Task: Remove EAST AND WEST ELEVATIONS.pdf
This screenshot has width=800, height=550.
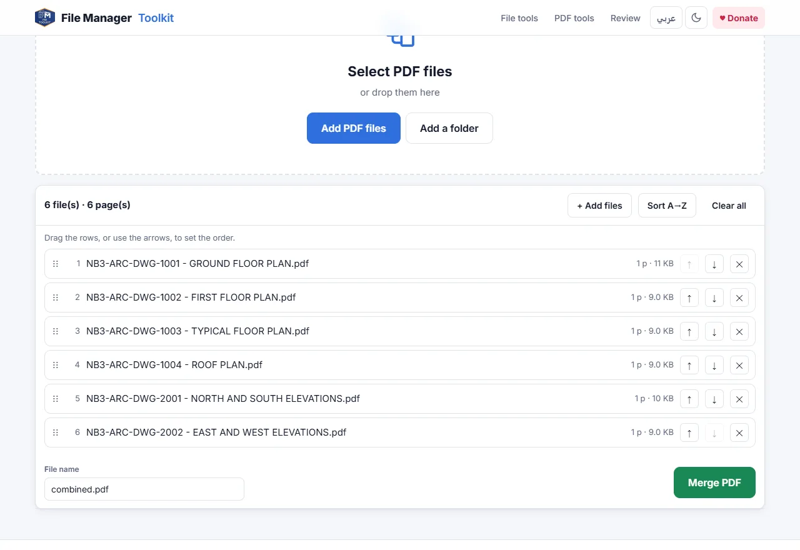Action: pos(739,432)
